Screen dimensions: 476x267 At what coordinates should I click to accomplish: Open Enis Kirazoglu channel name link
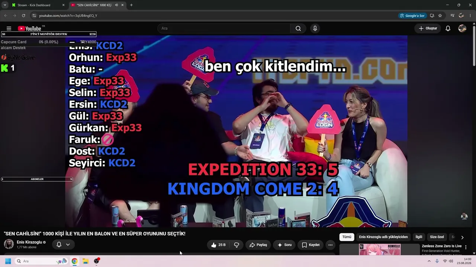coord(29,242)
